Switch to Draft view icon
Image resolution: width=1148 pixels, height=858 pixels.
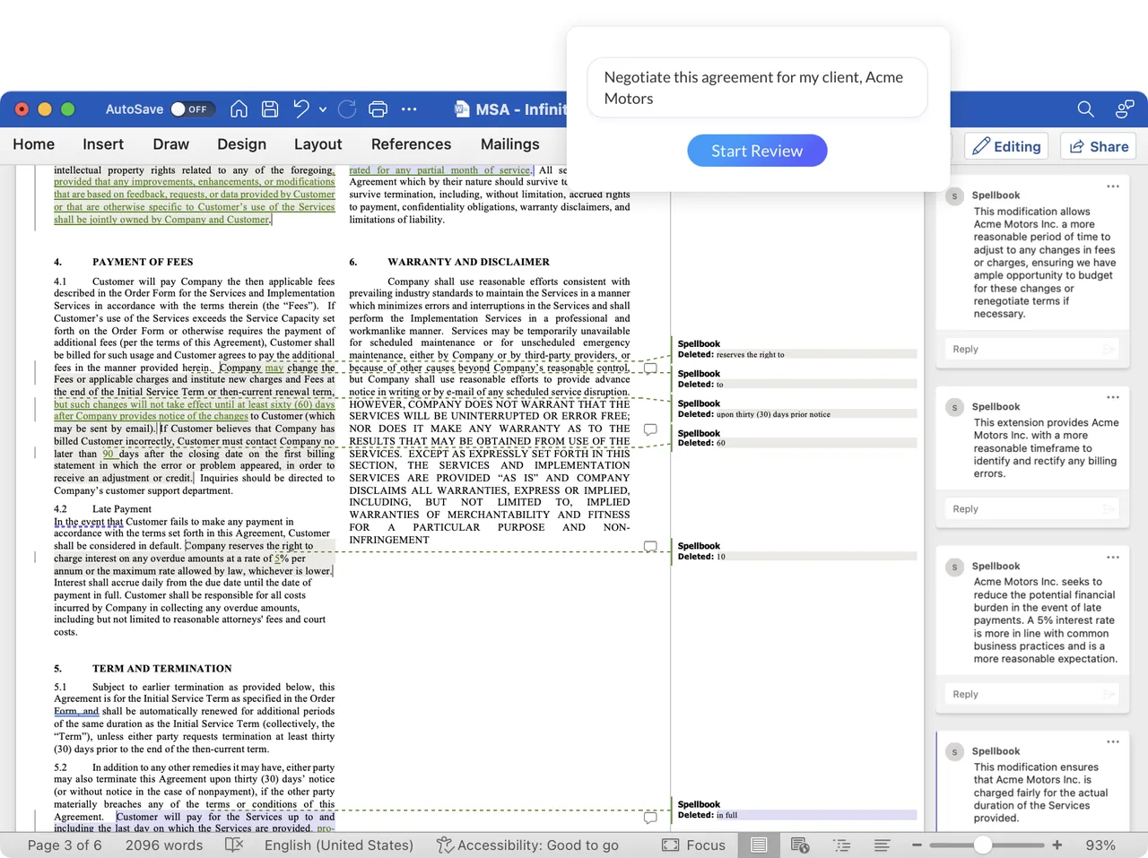883,845
